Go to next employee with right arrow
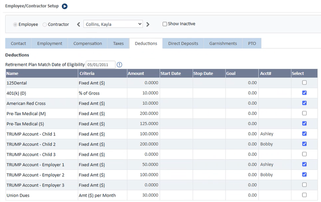Screen dimensions: 321x202 tap(148, 25)
